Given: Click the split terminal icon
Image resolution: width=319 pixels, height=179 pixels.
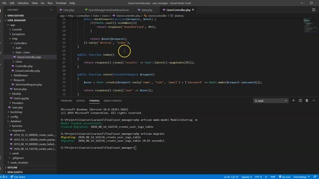Looking at the screenshot, I should coord(300,100).
